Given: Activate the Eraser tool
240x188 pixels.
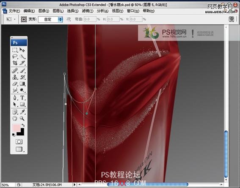Looking at the screenshot, I should 15,84.
